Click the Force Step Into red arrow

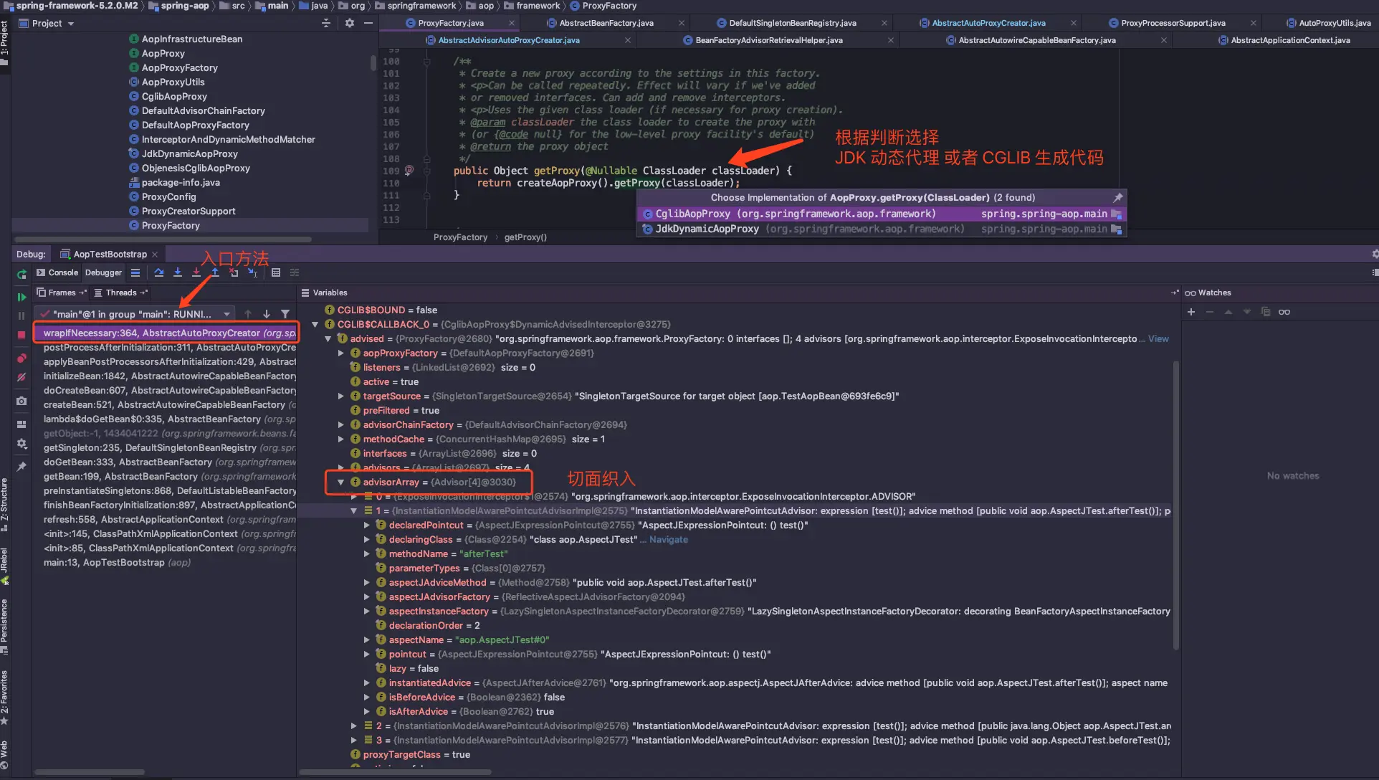(196, 272)
